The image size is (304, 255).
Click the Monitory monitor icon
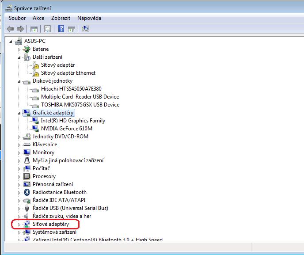pos(27,152)
